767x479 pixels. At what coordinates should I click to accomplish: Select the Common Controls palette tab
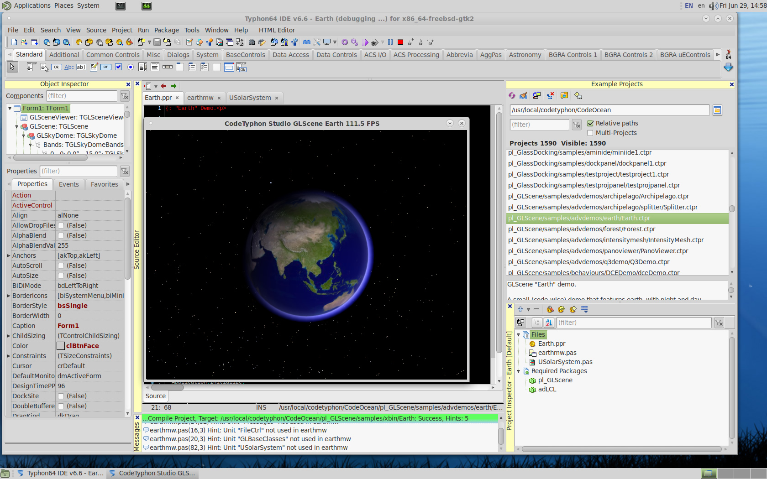click(113, 55)
